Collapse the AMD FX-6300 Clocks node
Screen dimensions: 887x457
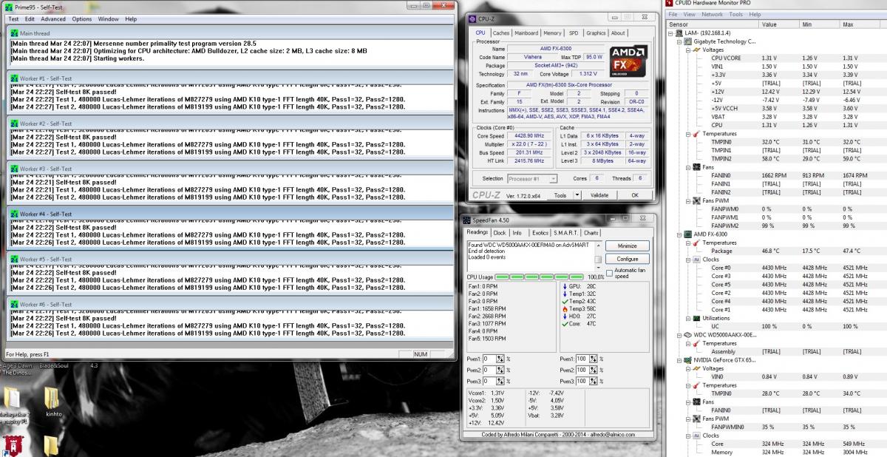[x=688, y=260]
